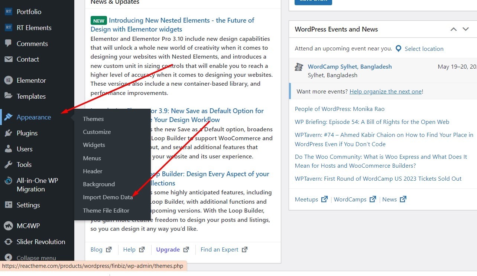Click the Plugins plug icon
This screenshot has width=477, height=276.
[x=8, y=133]
